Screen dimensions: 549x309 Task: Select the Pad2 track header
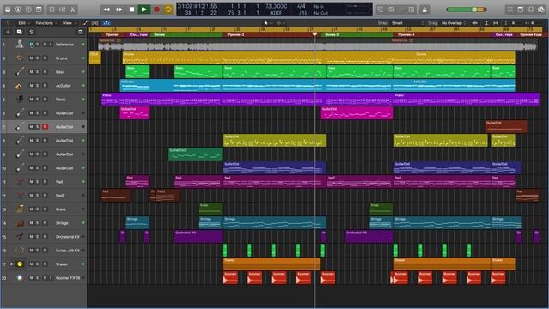click(44, 195)
